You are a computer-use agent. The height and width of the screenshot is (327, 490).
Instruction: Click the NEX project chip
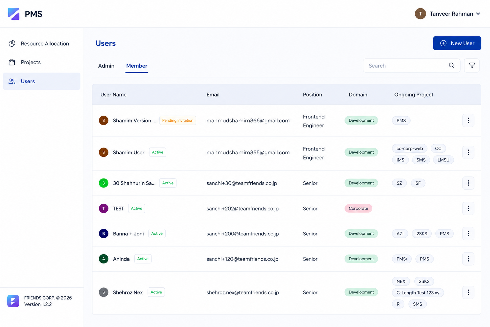(x=401, y=281)
